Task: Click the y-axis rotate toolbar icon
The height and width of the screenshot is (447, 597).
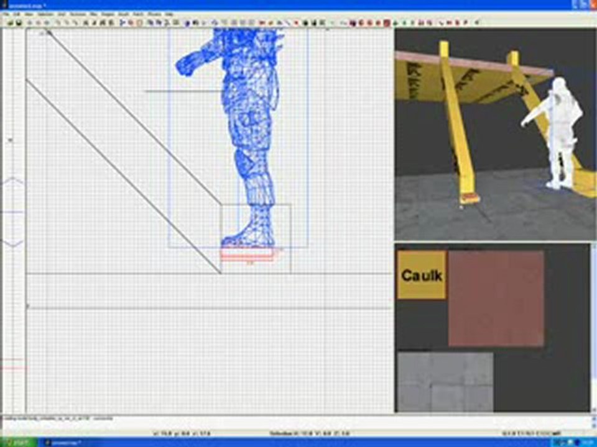Action: click(x=58, y=23)
